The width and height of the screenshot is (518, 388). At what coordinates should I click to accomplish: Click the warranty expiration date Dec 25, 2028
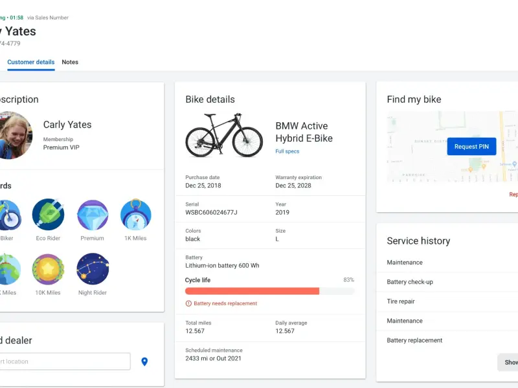(x=293, y=186)
